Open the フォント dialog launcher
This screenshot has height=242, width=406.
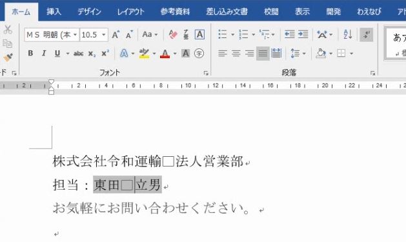(206, 74)
